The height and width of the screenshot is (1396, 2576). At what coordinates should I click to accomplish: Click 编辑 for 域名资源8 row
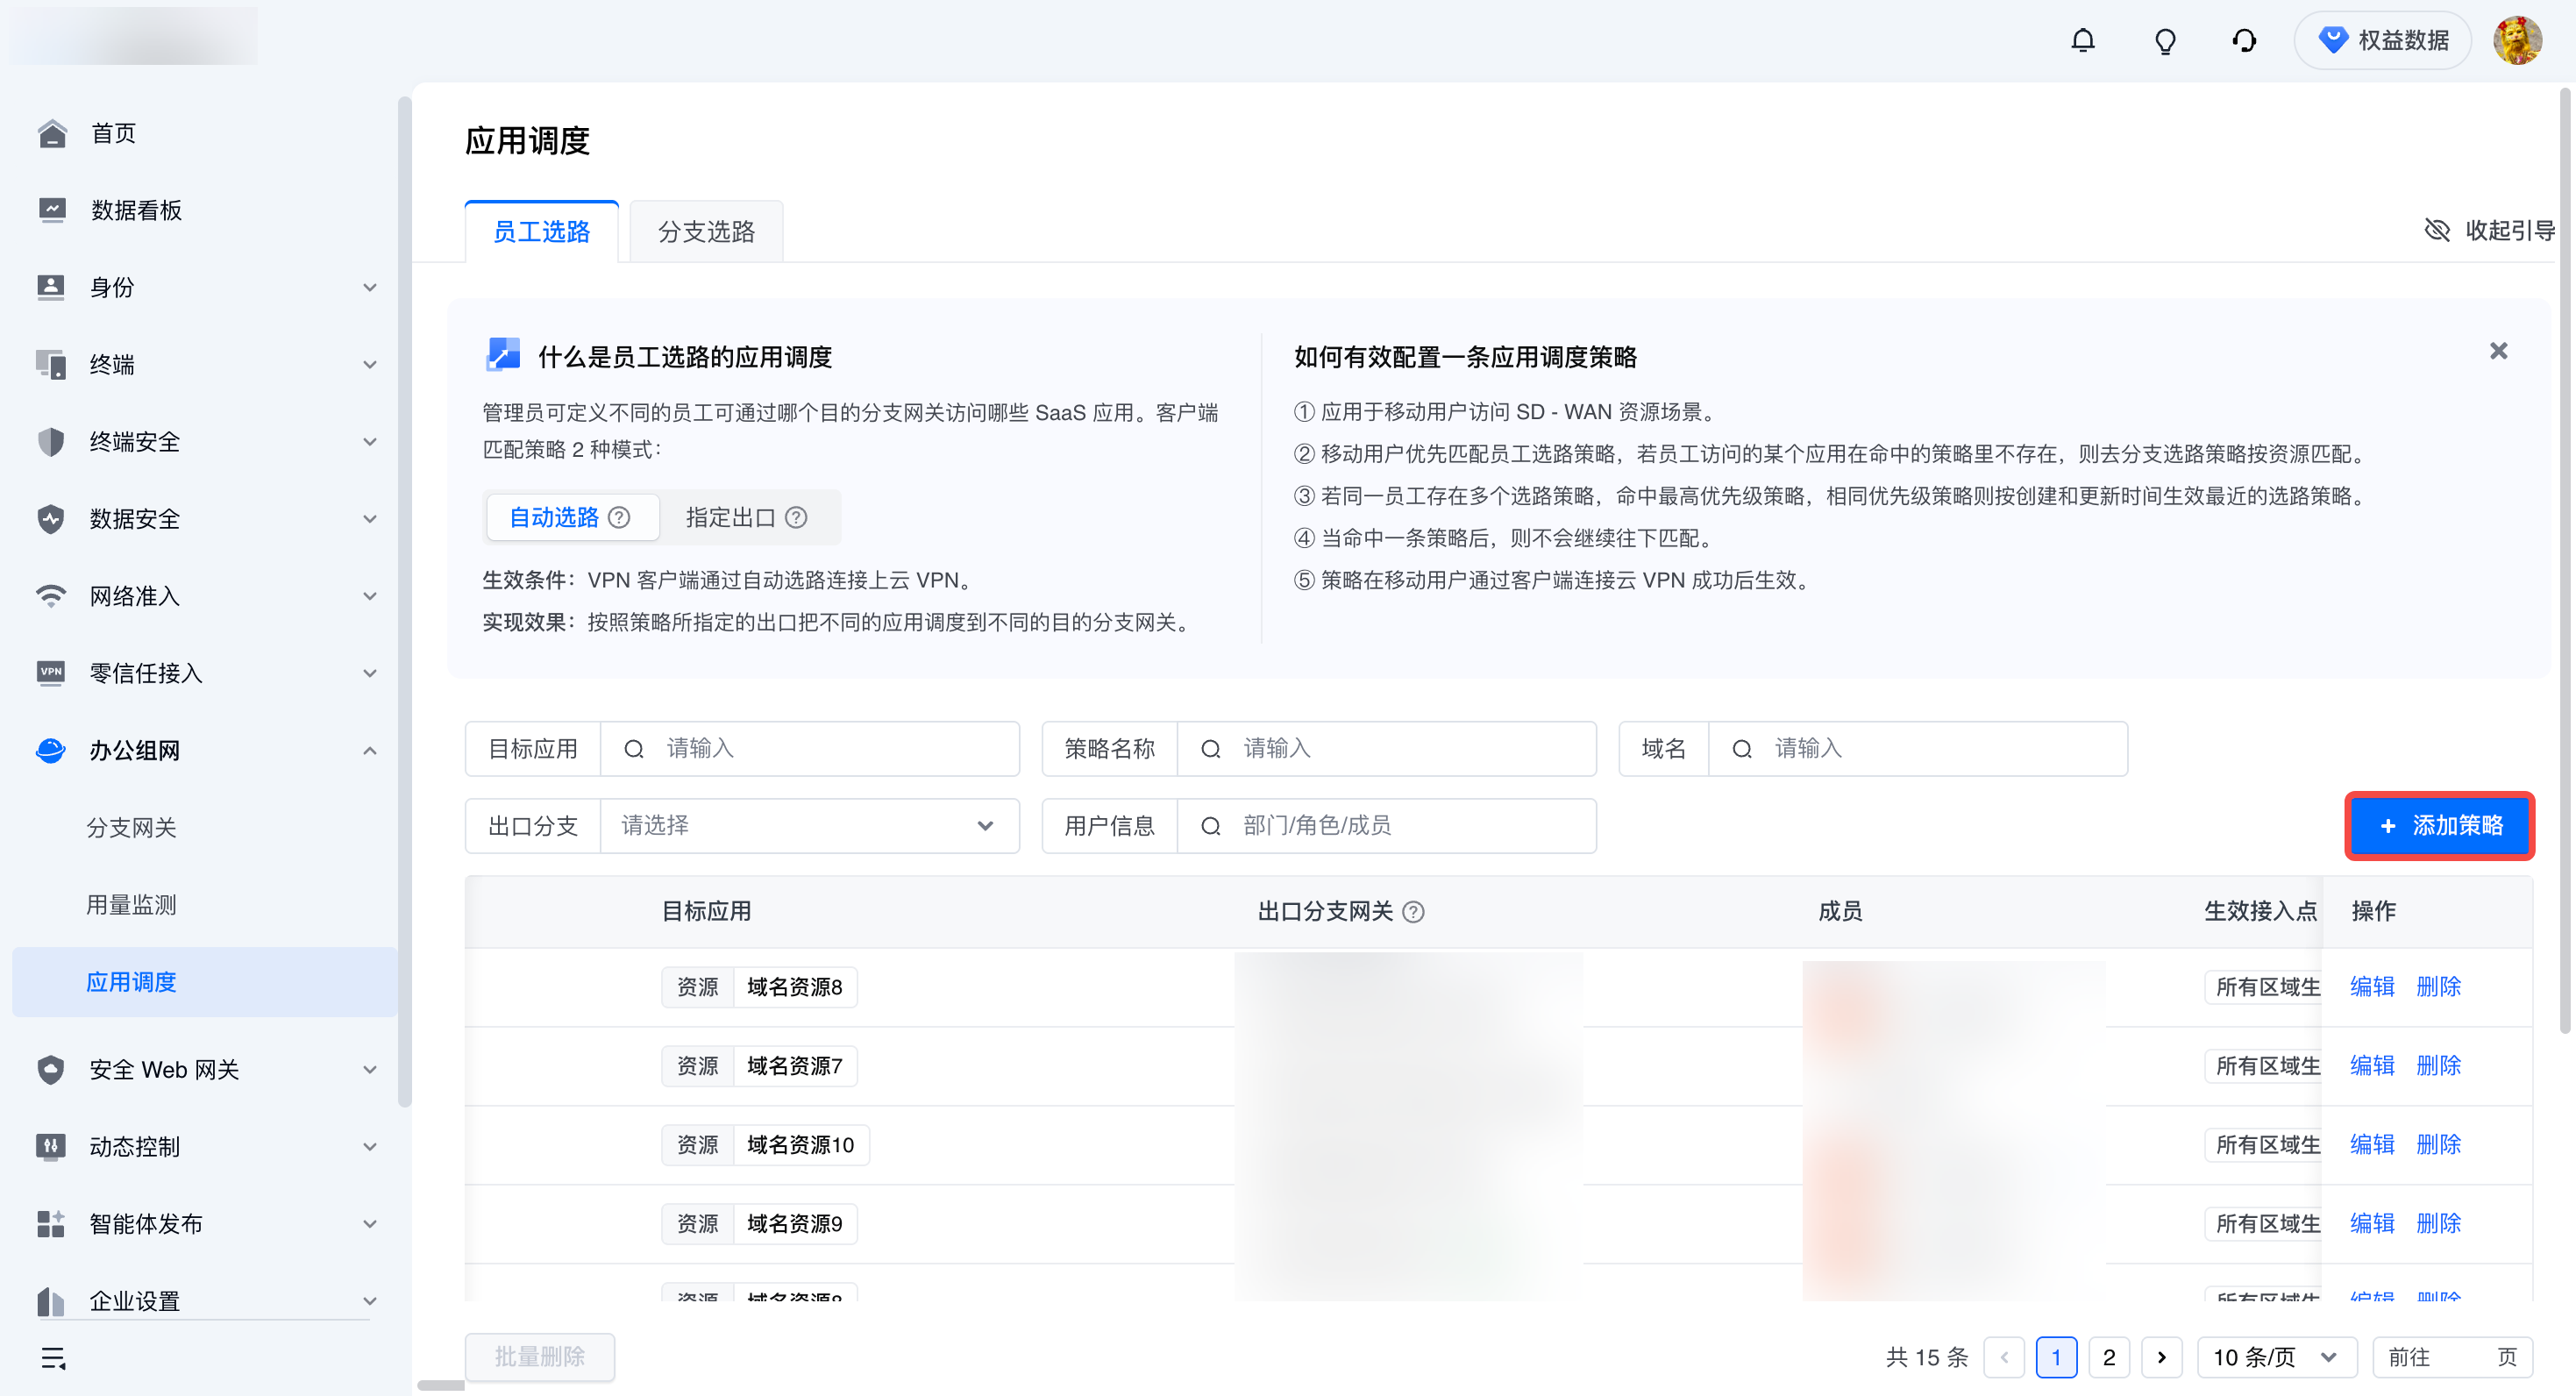click(x=2371, y=987)
